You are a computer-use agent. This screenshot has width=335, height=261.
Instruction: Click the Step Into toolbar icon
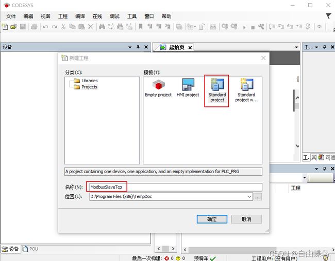[281, 27]
